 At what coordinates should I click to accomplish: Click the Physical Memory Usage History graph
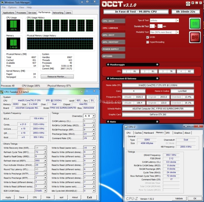click(60, 43)
